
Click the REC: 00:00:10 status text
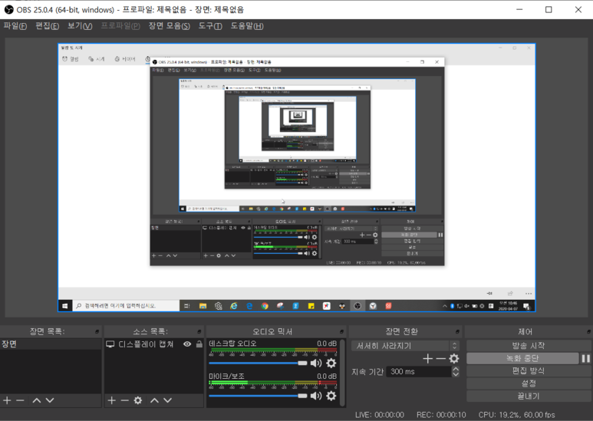pyautogui.click(x=441, y=415)
